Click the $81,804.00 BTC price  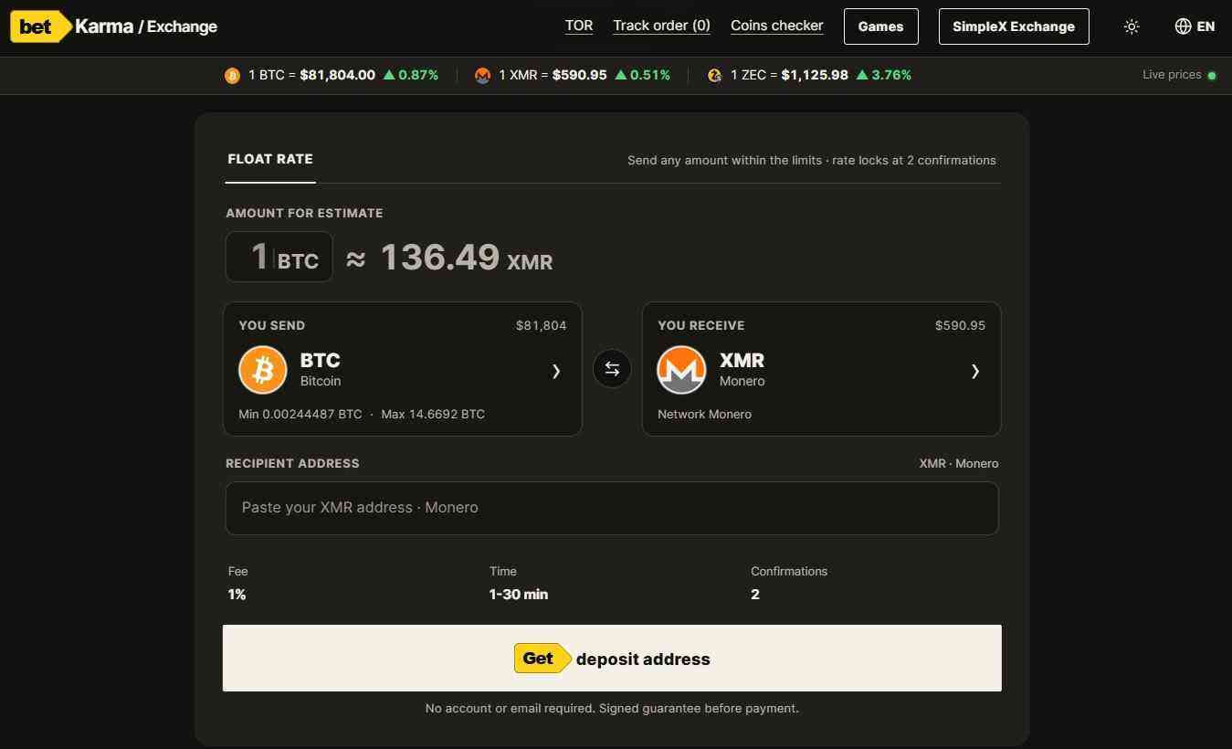(338, 75)
